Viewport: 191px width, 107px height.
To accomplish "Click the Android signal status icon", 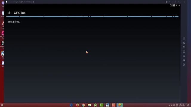I will tap(171, 5).
